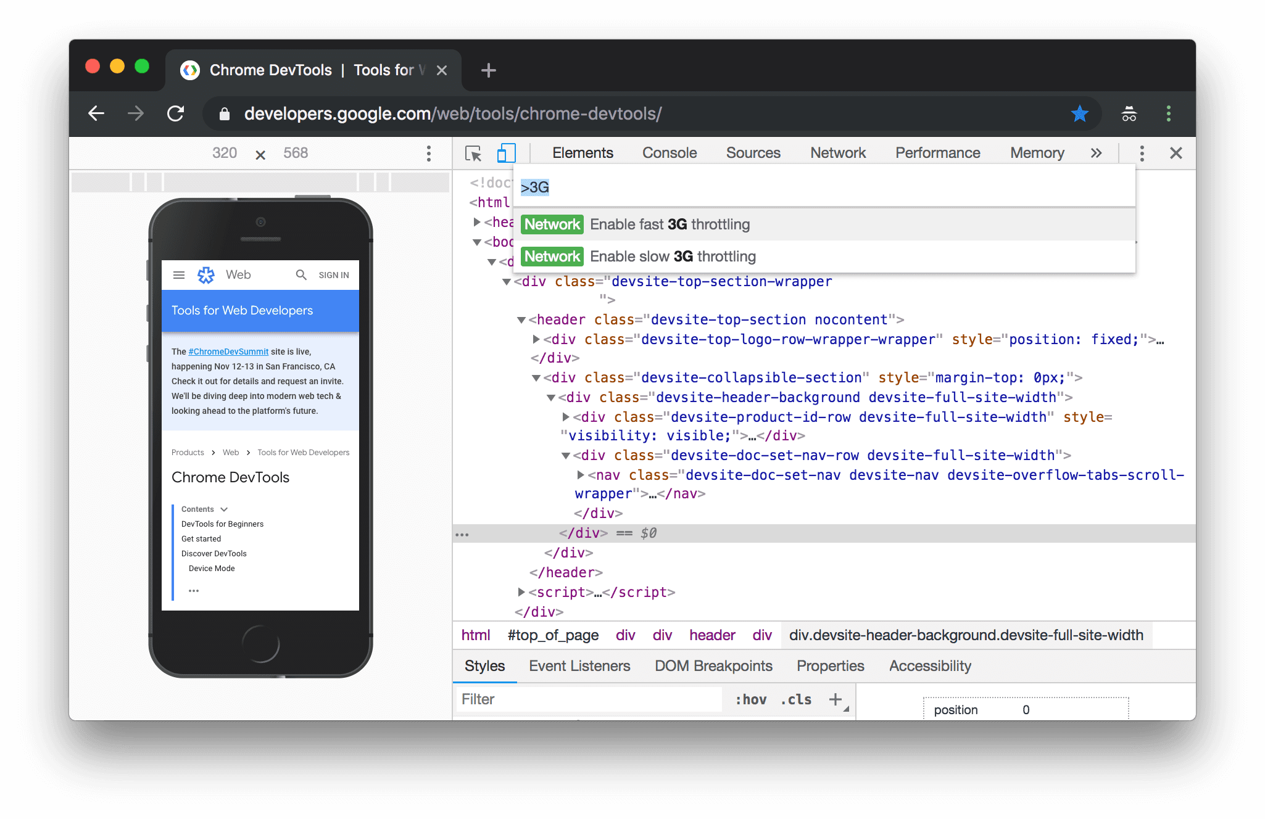Select the Network tab in DevTools
1265x819 pixels.
[x=836, y=152]
